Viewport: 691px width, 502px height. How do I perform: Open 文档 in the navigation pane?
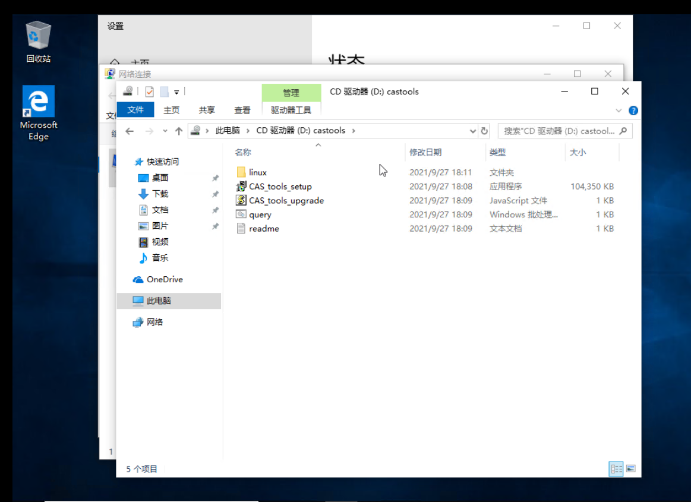[x=153, y=210]
